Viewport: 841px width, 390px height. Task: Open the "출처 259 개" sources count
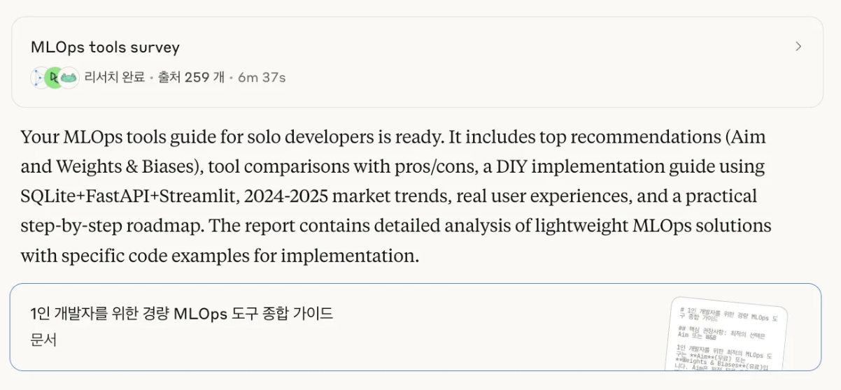coord(191,78)
